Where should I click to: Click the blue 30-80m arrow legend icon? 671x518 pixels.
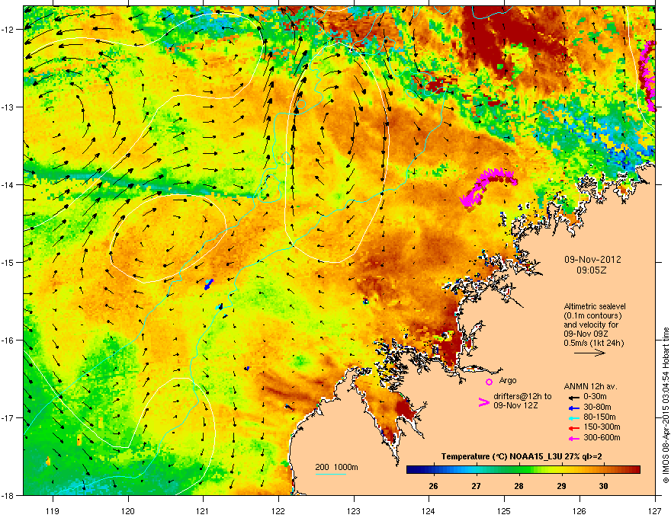click(573, 408)
